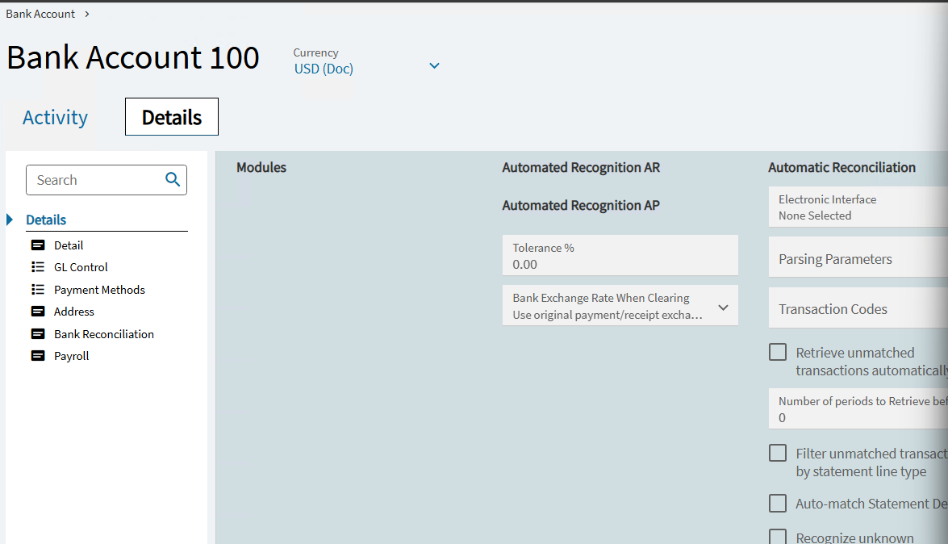Open the Detail tree item
Screen dimensions: 948x544
pos(69,245)
